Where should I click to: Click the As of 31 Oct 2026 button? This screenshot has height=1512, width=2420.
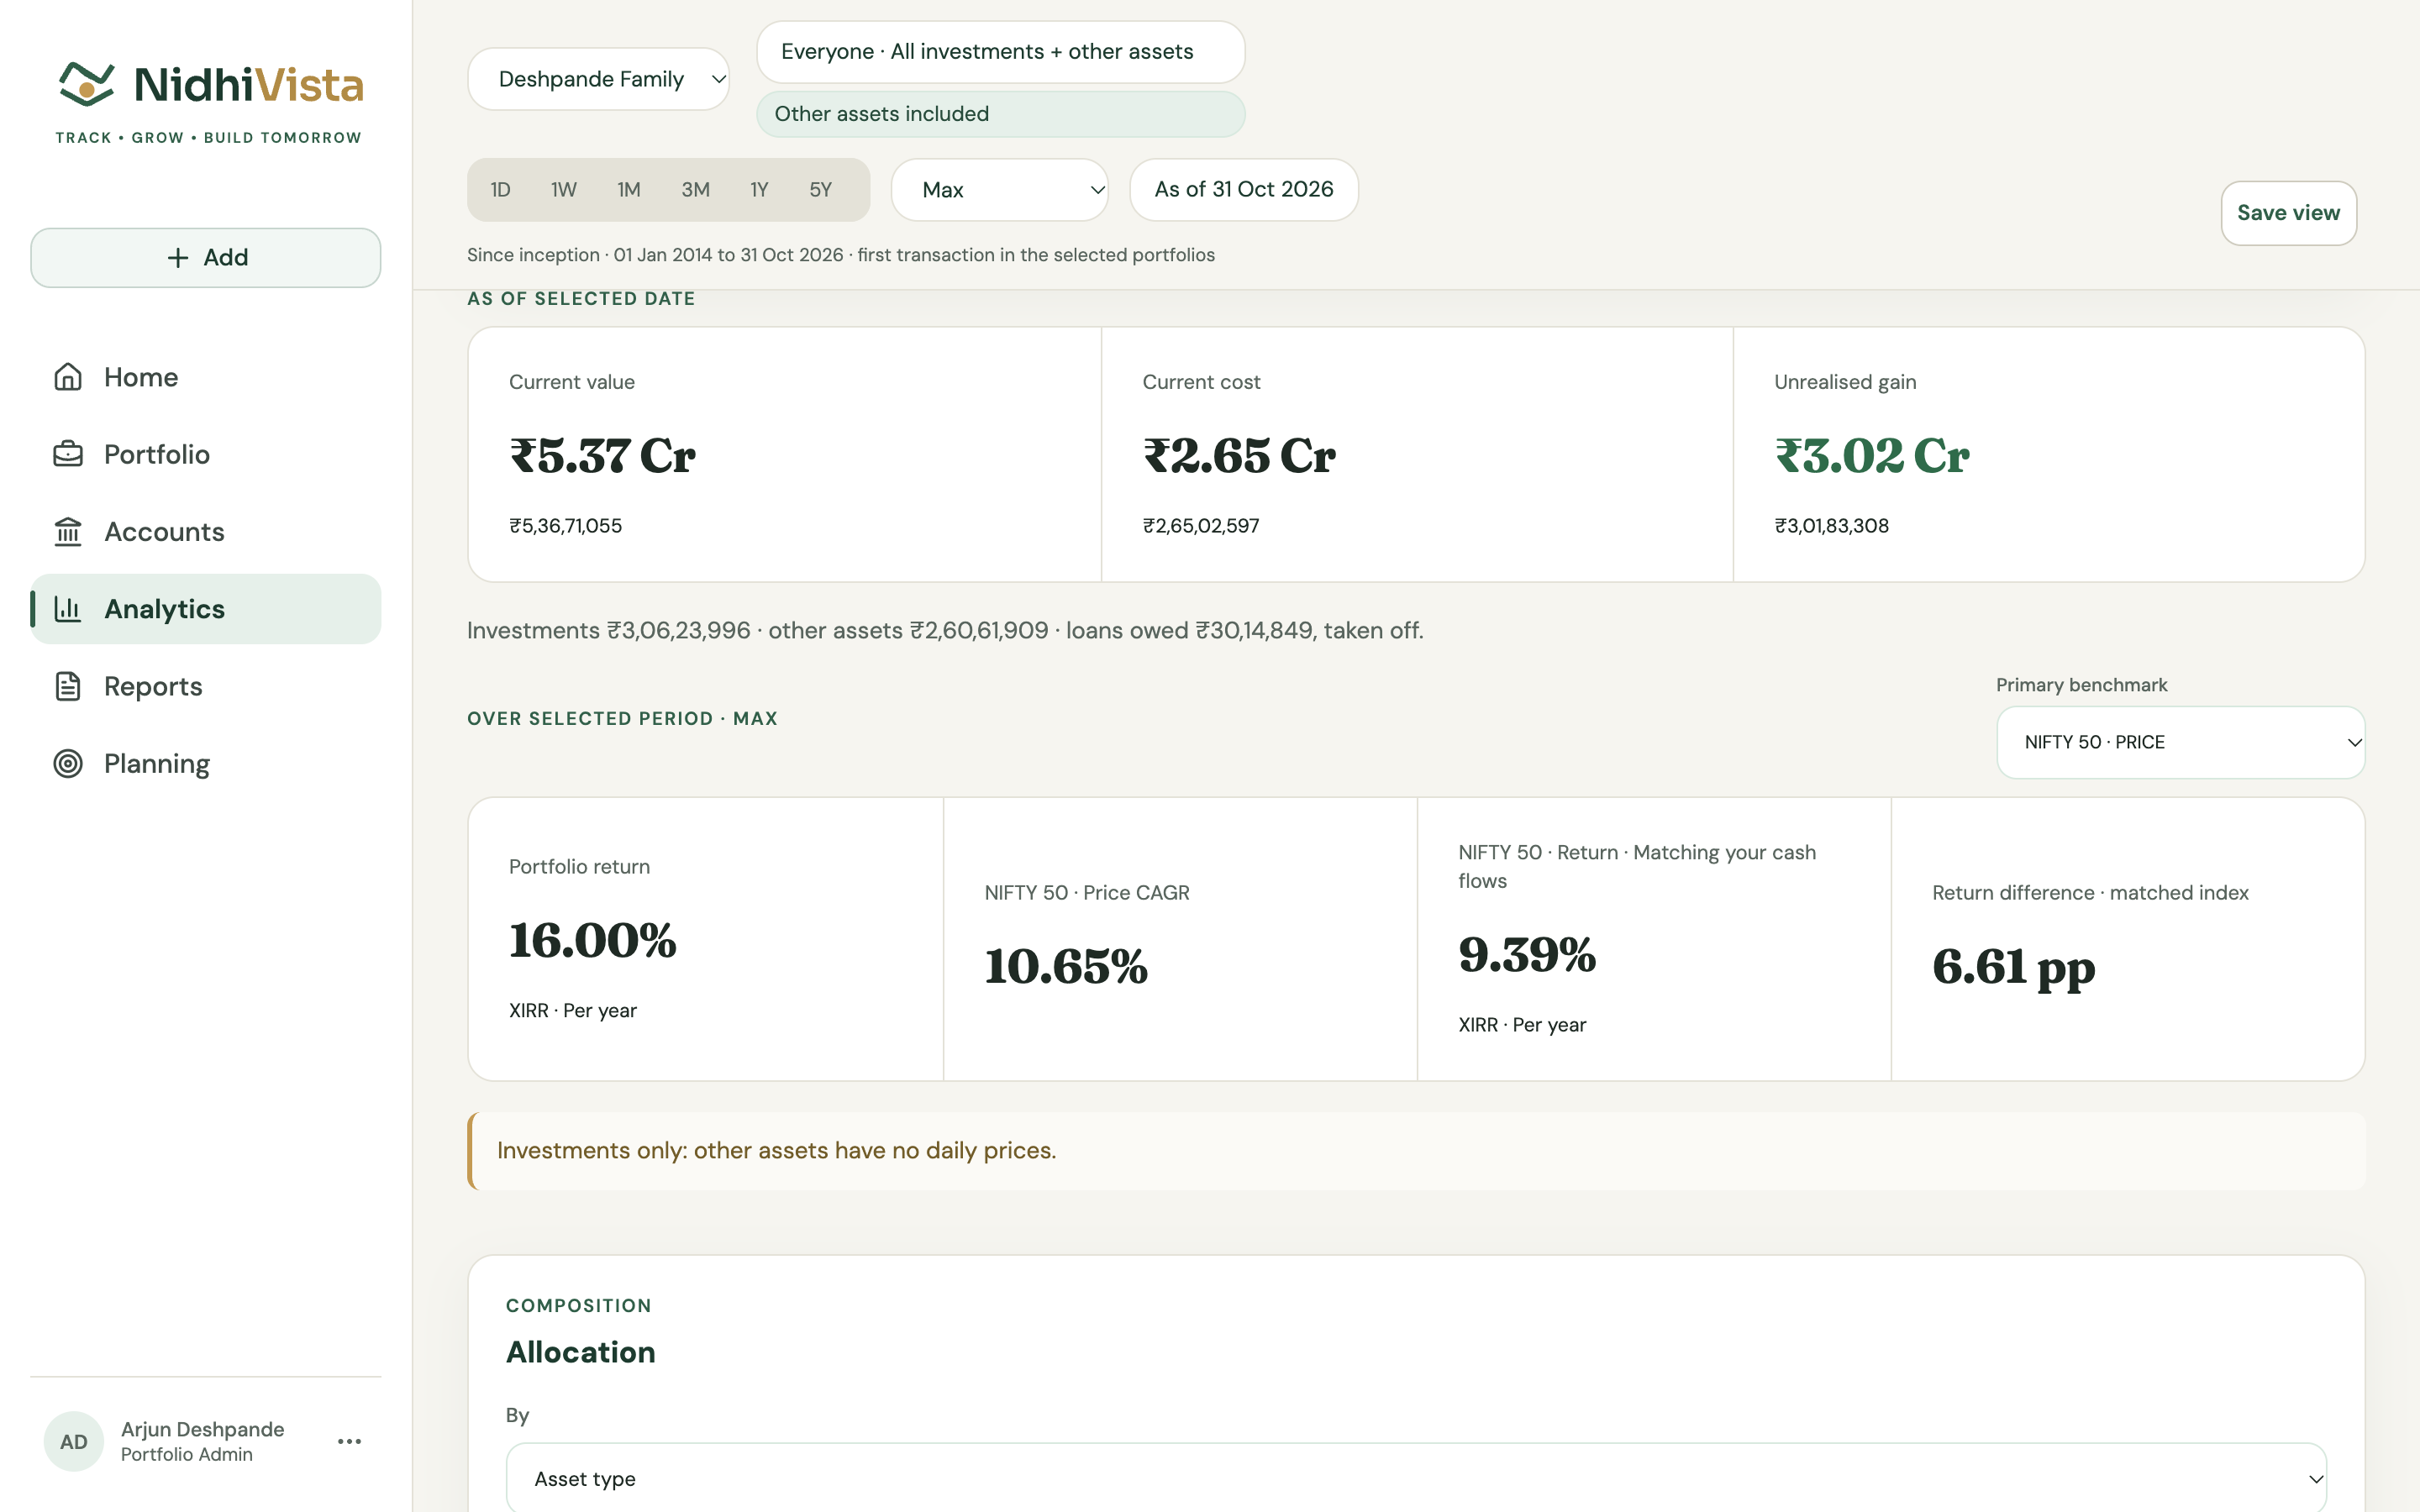[1244, 190]
